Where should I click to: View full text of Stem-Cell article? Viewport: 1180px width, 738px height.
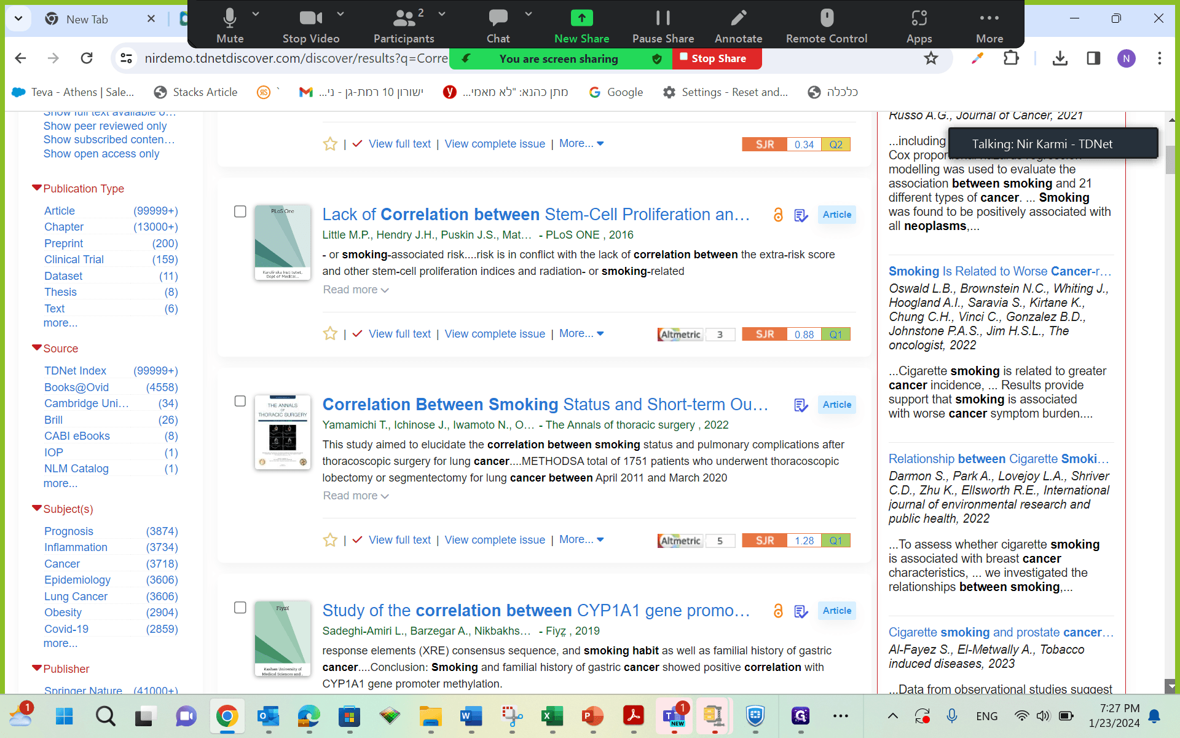399,334
